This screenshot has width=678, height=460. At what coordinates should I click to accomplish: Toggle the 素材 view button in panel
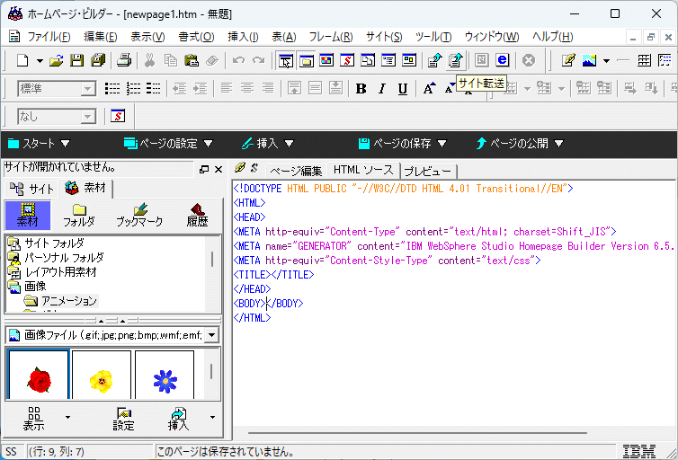[27, 215]
